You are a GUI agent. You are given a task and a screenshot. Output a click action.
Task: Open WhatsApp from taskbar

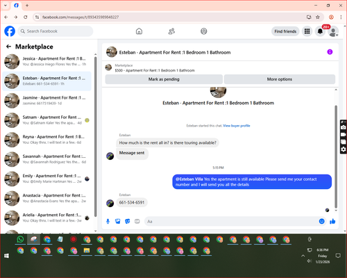[x=20, y=239]
